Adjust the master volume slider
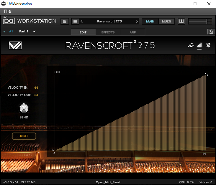The height and width of the screenshot is (185, 216). click(x=200, y=21)
